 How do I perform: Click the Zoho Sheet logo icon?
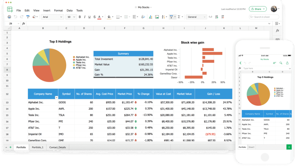coord(10,9)
